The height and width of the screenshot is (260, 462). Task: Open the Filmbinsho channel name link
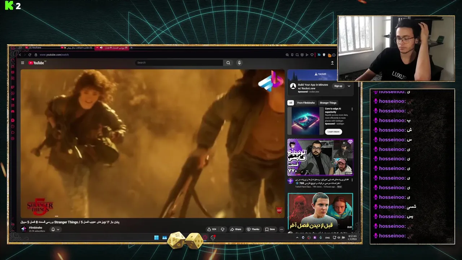click(36, 228)
